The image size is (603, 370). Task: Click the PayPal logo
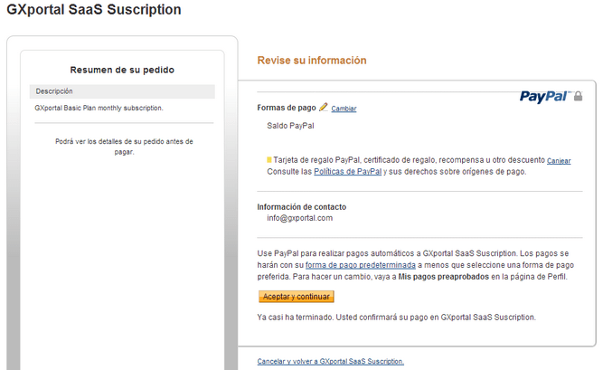tap(544, 96)
